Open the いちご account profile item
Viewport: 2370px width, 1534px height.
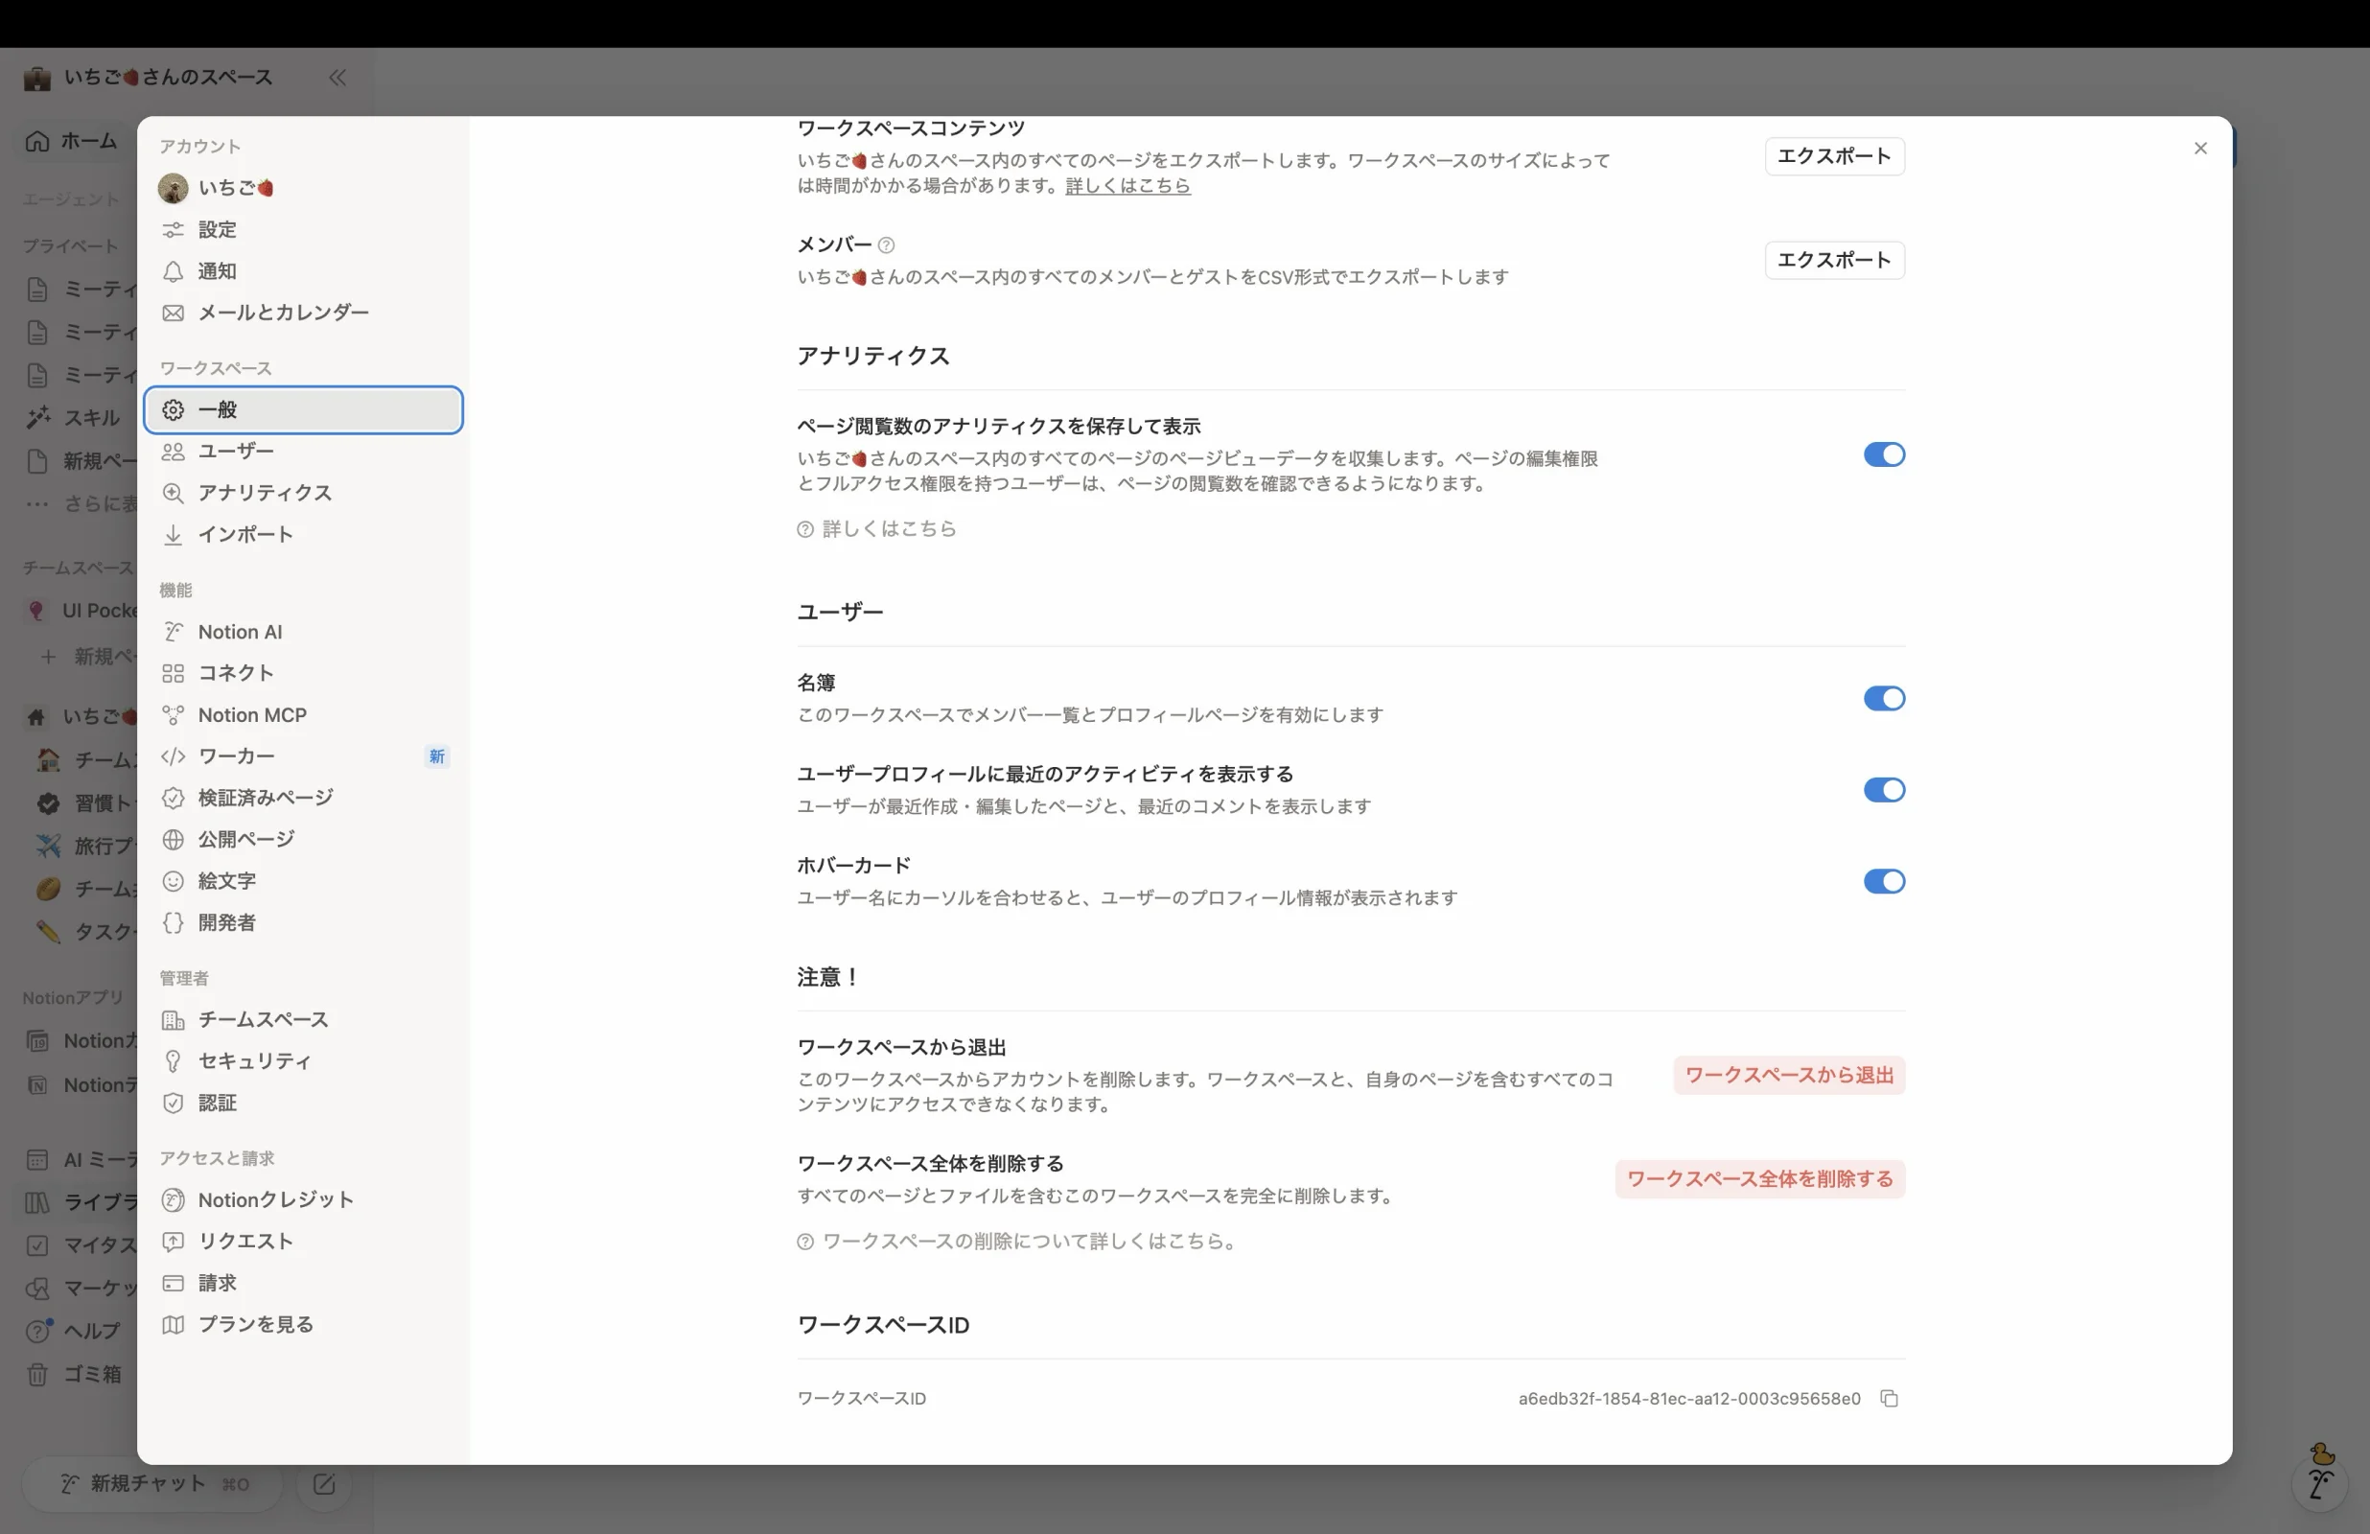[x=304, y=188]
